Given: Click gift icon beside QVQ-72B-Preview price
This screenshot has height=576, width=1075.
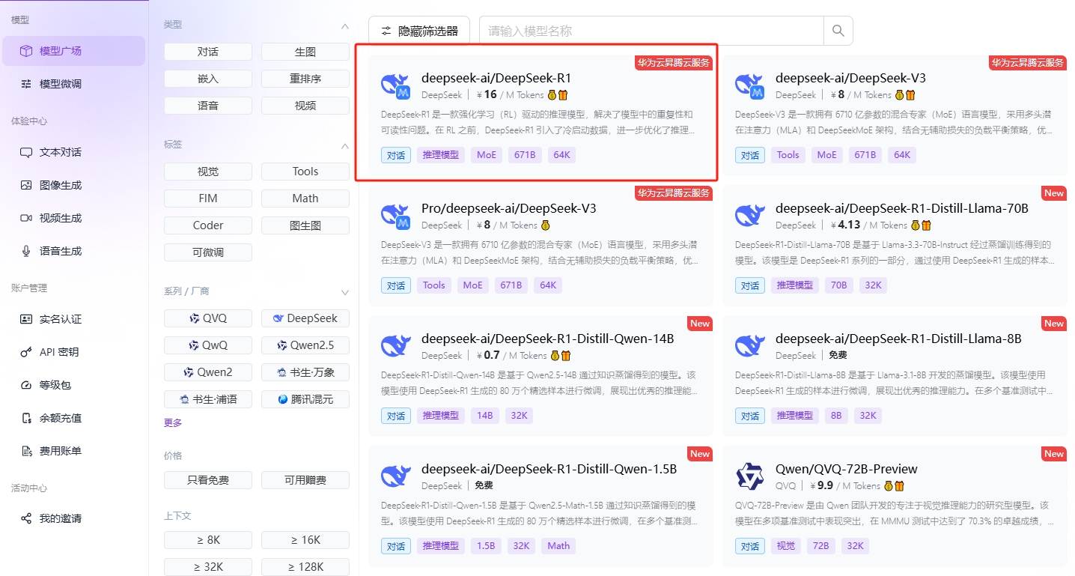Looking at the screenshot, I should 900,486.
